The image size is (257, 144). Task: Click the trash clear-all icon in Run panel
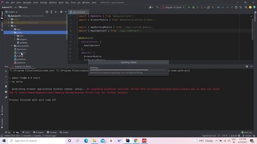tap(6, 86)
